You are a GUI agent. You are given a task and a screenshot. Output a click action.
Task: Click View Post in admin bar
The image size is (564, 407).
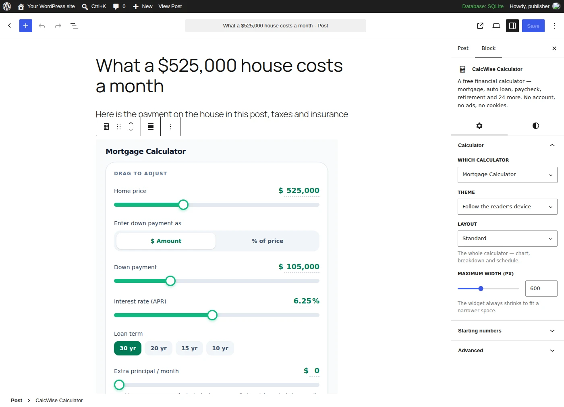click(170, 6)
